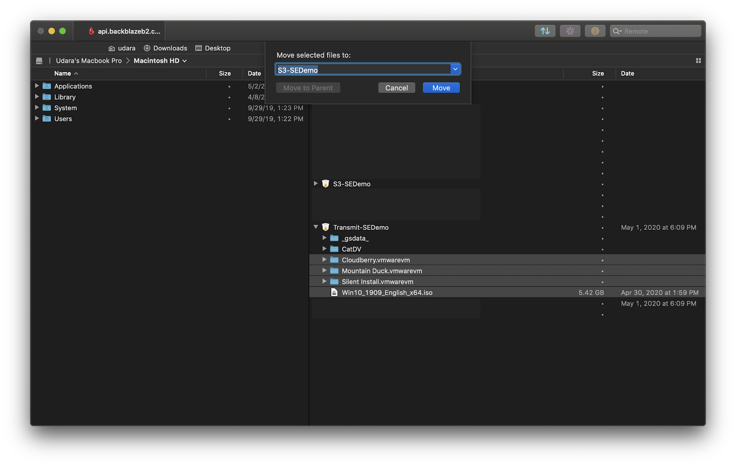Sort remote pane by Date column
Viewport: 736px width, 466px height.
pyautogui.click(x=627, y=74)
